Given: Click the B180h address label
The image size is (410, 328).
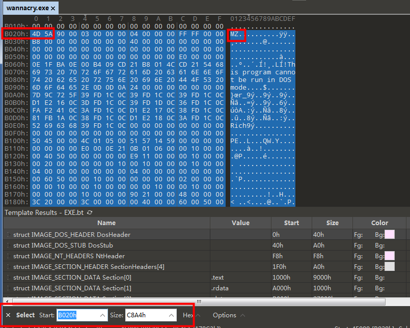Looking at the screenshot, I should pos(16,202).
